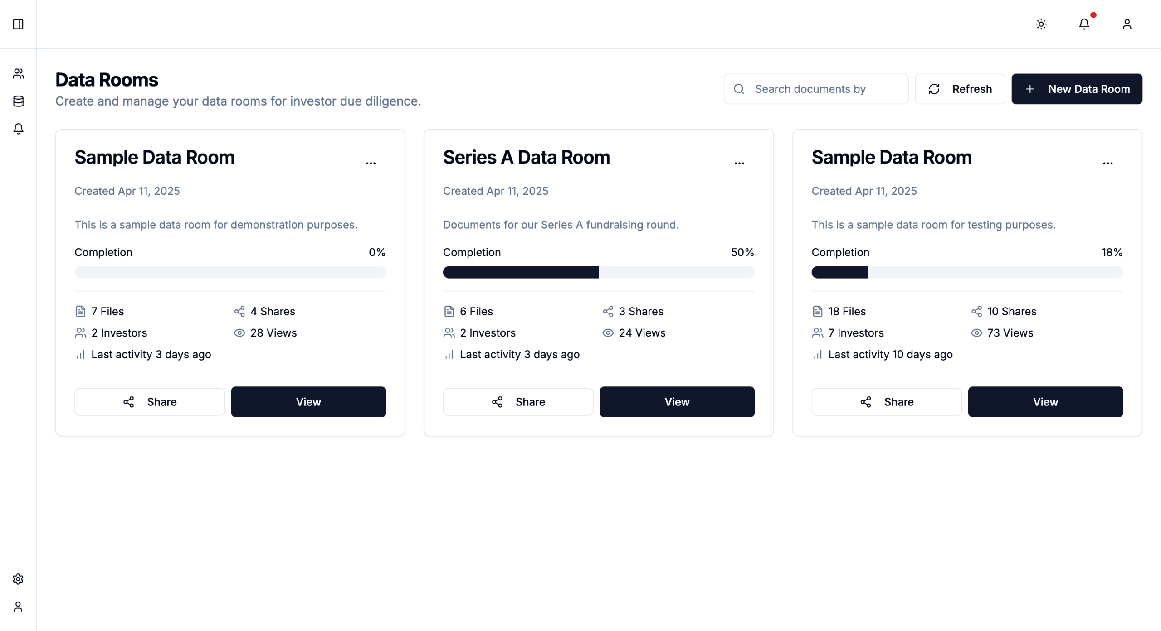Image resolution: width=1161 pixels, height=631 pixels.
Task: Create a New Data Room
Action: pyautogui.click(x=1077, y=89)
